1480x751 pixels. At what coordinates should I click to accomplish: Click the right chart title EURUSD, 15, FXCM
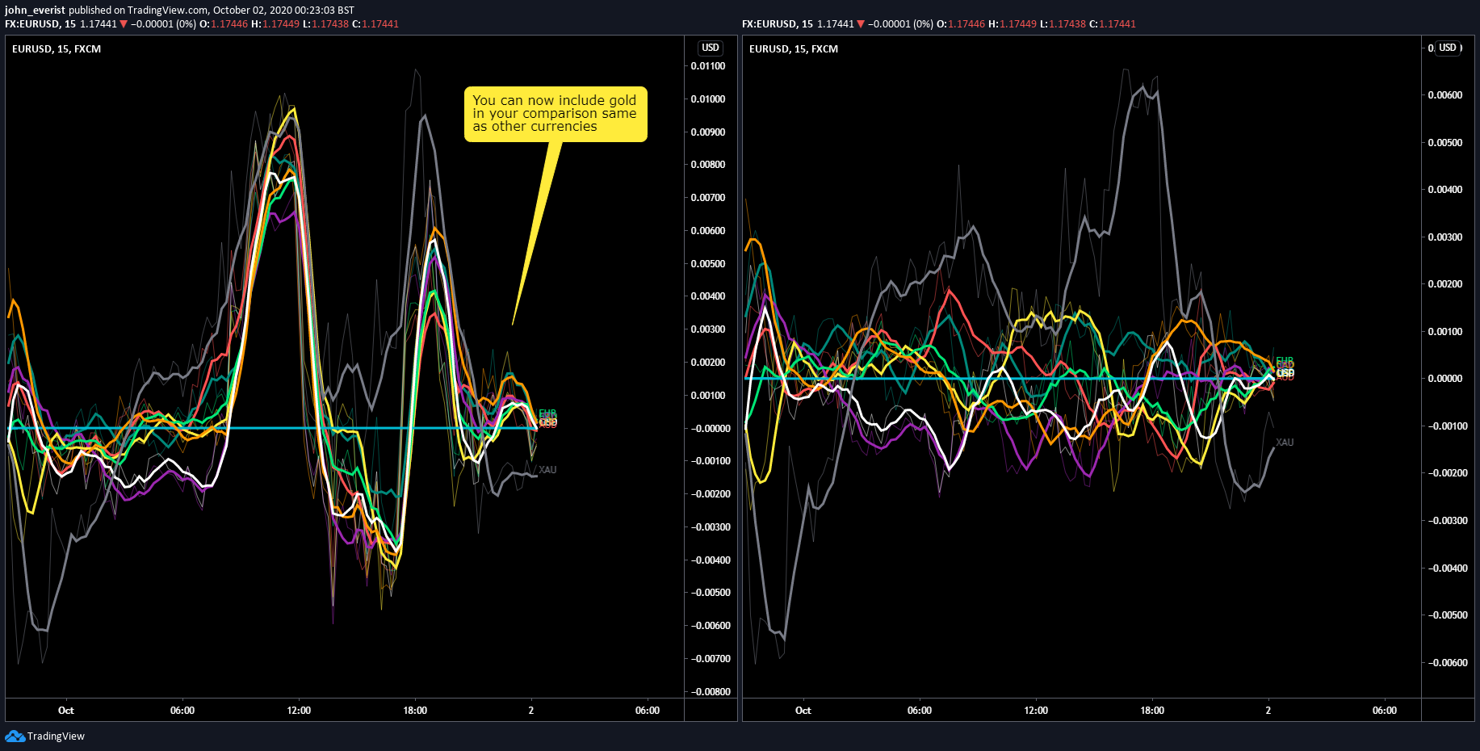794,49
